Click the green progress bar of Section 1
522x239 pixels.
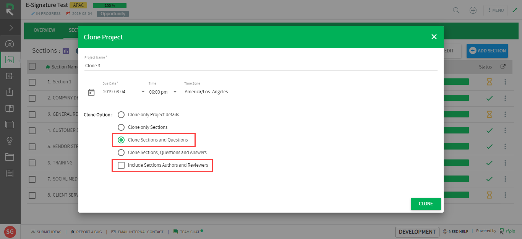tap(456, 82)
